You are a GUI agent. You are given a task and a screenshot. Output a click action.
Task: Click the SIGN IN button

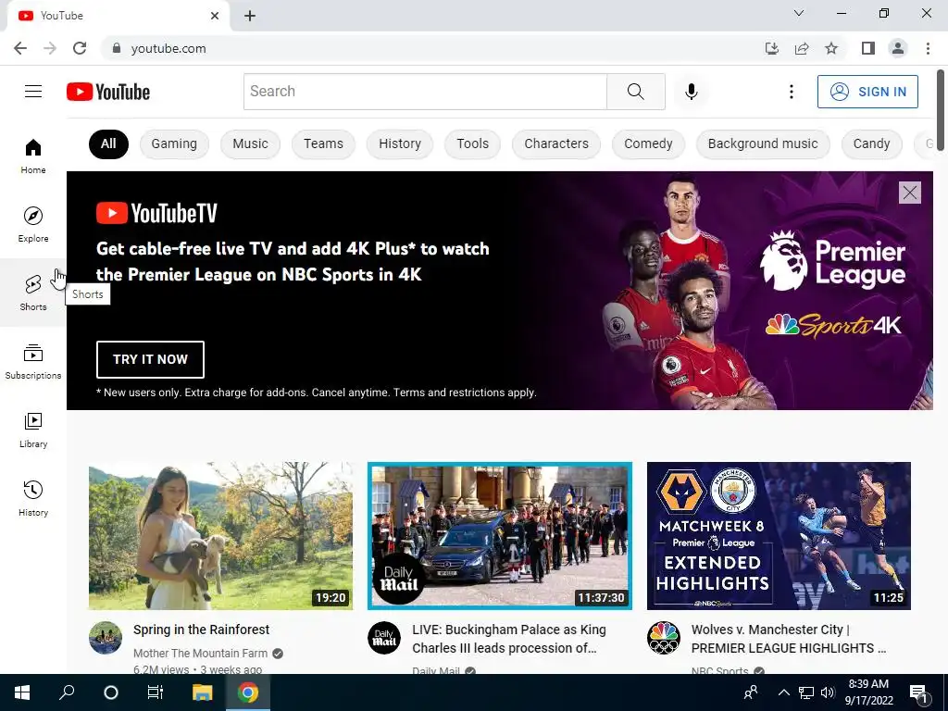[x=867, y=92]
